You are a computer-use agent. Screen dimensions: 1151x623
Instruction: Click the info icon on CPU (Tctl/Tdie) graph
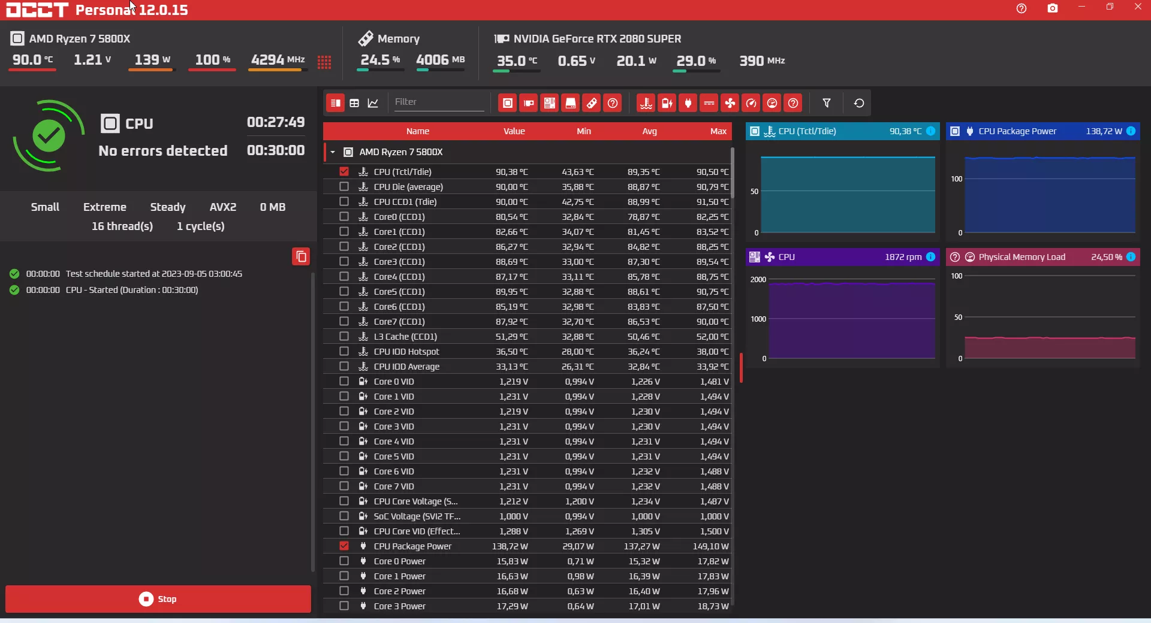click(930, 131)
